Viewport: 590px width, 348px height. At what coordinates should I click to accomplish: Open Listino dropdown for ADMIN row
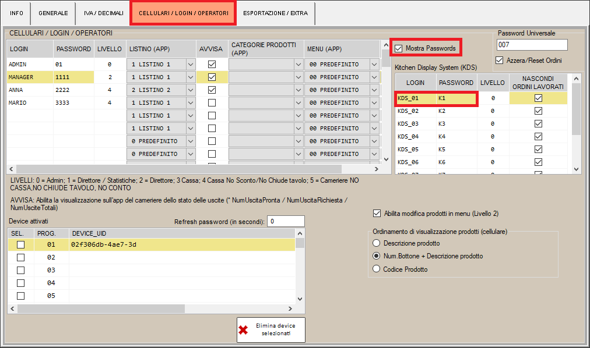[x=190, y=65]
